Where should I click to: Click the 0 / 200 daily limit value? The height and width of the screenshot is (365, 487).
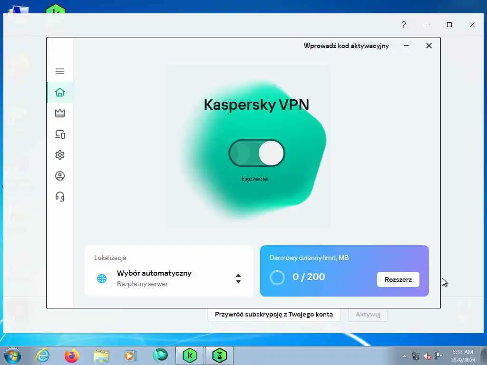click(309, 277)
